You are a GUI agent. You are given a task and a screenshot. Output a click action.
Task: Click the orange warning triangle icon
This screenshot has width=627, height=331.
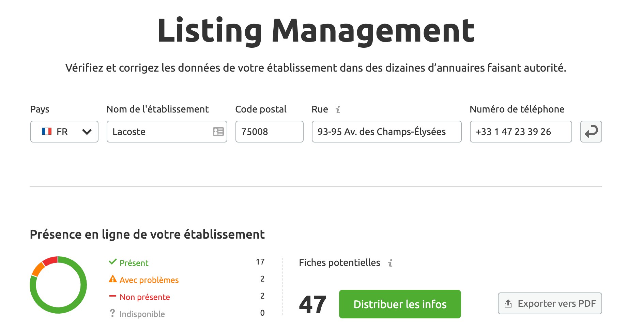pyautogui.click(x=113, y=279)
